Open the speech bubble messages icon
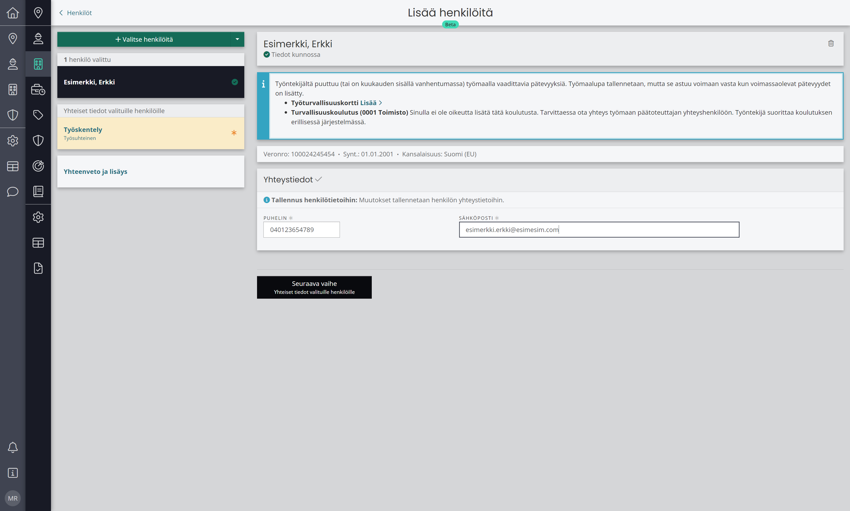Screen dimensions: 850x511 (13, 191)
